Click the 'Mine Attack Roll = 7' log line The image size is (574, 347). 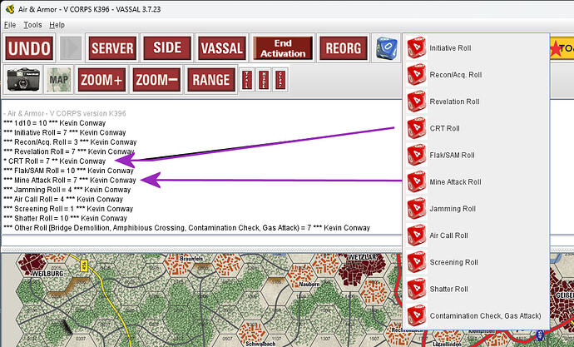pyautogui.click(x=70, y=180)
